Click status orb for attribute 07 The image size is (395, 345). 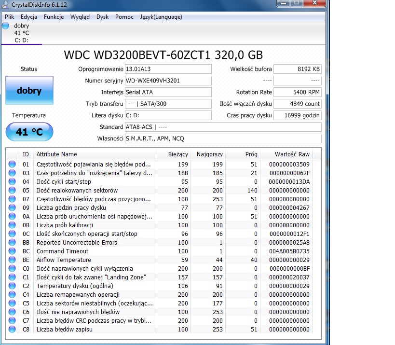12,199
